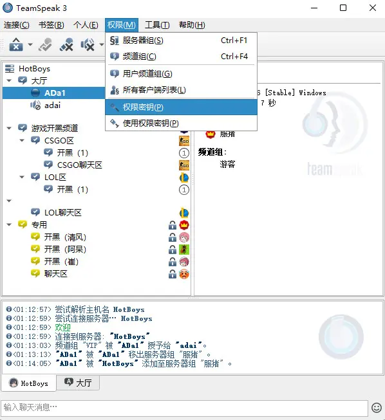Mute microphone using the toolbar icon
The image size is (385, 420).
tap(66, 44)
